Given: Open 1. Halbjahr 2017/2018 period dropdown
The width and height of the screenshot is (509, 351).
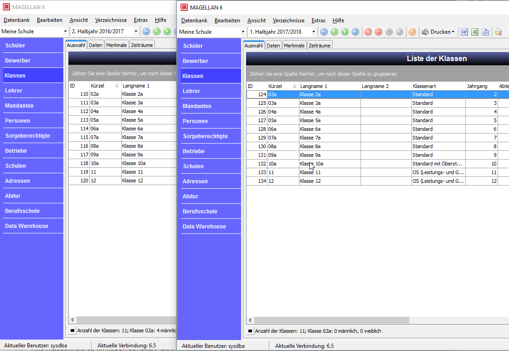Looking at the screenshot, I should [x=314, y=32].
